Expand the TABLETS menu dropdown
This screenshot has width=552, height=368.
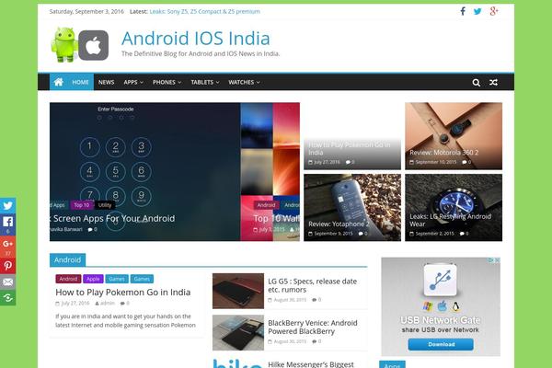[x=205, y=82]
